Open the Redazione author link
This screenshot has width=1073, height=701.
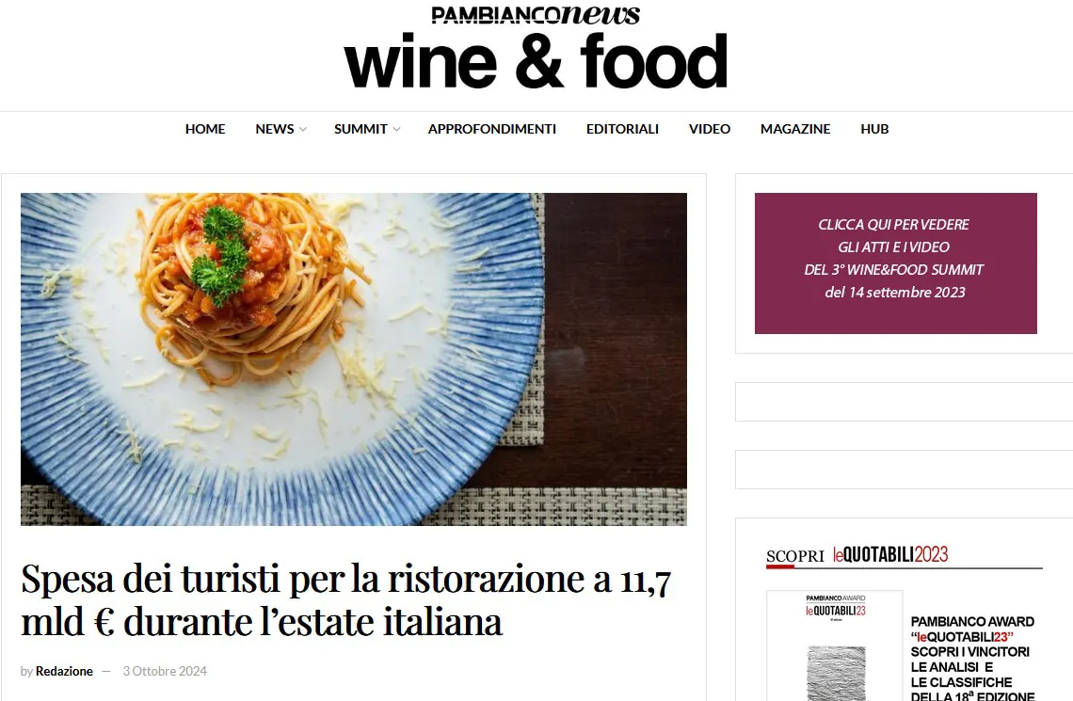(x=64, y=671)
